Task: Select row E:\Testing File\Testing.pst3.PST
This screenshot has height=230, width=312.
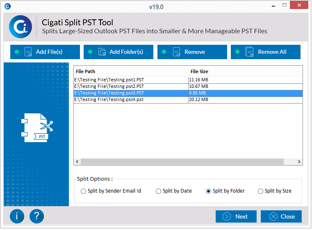Action: pos(188,93)
